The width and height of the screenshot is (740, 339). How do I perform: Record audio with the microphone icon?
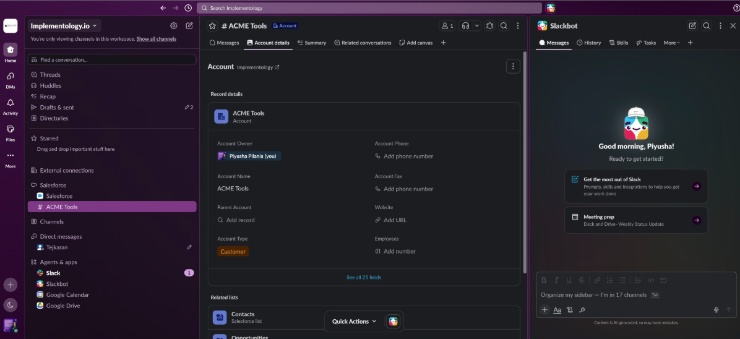(716, 310)
